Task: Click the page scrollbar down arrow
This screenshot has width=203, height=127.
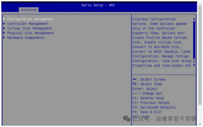Action: coord(200,124)
